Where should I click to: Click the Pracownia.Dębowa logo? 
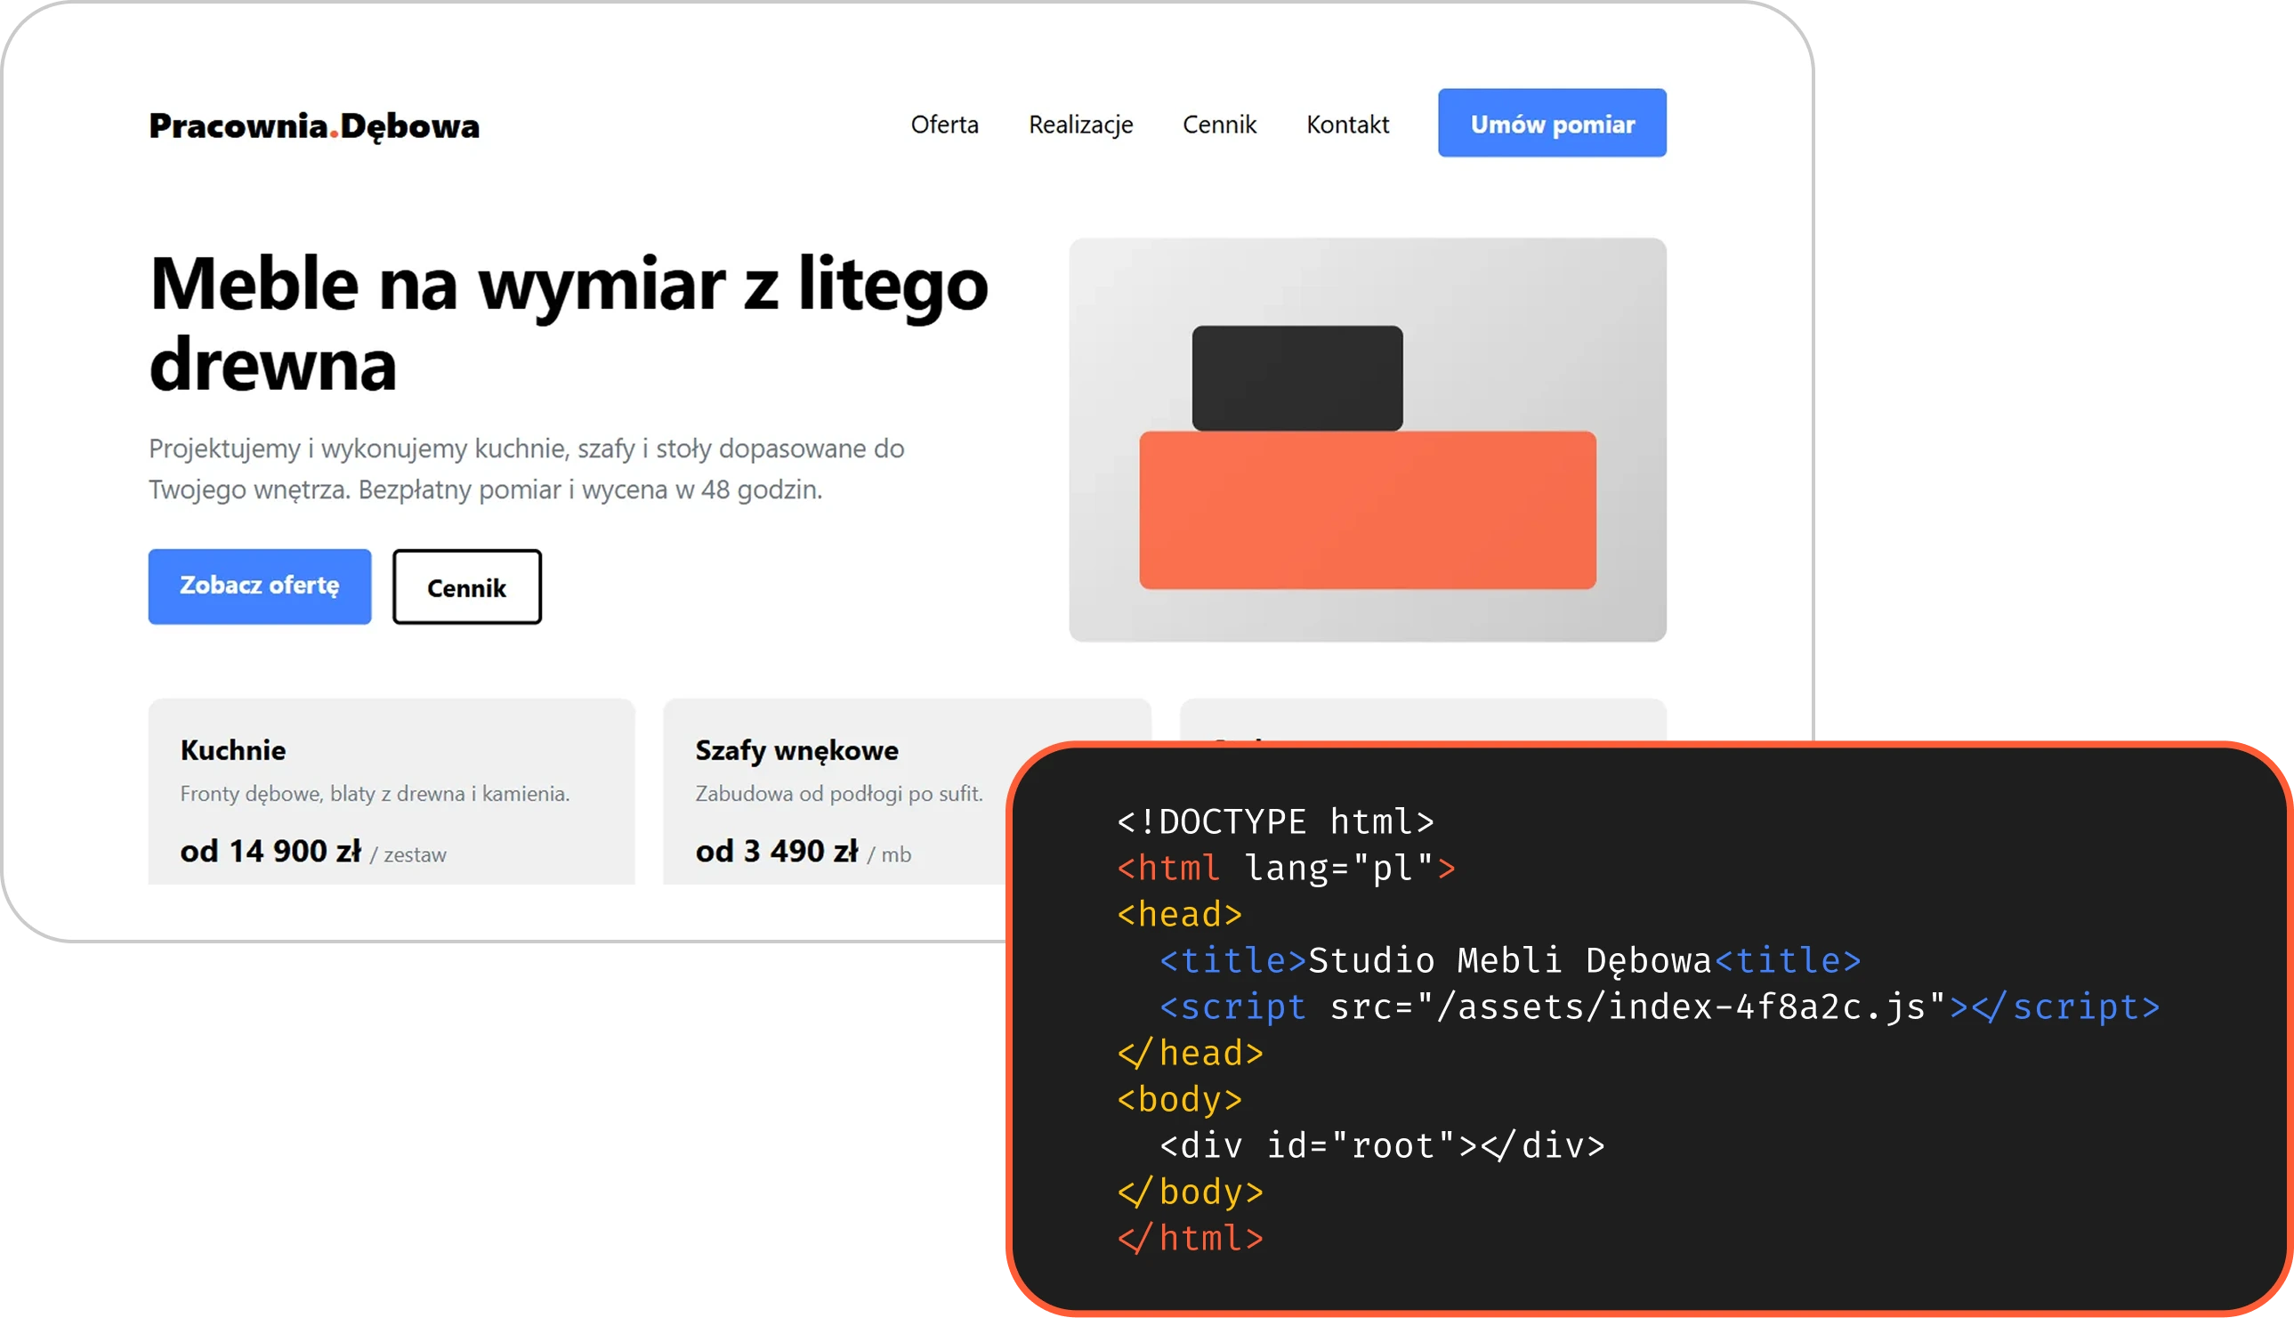[314, 125]
